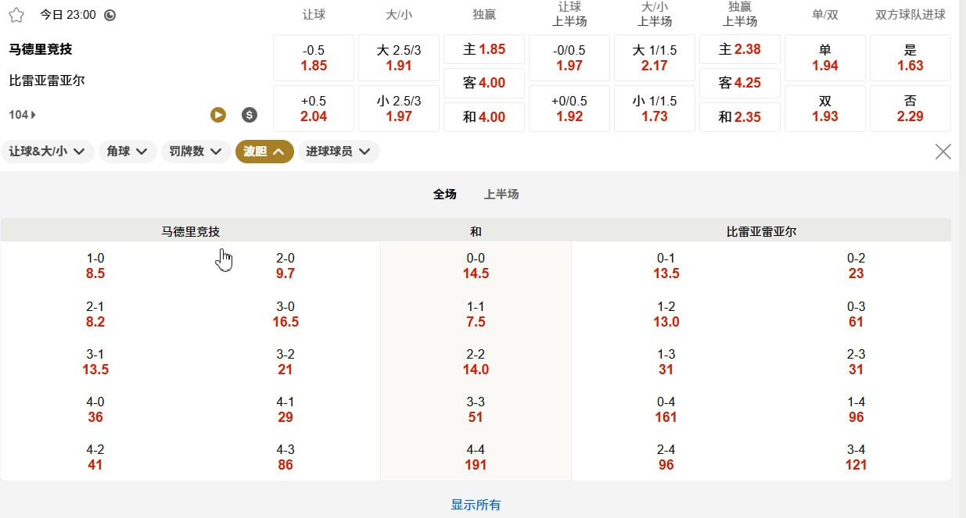Select 单 odds 1.94
This screenshot has height=518, width=966.
825,58
